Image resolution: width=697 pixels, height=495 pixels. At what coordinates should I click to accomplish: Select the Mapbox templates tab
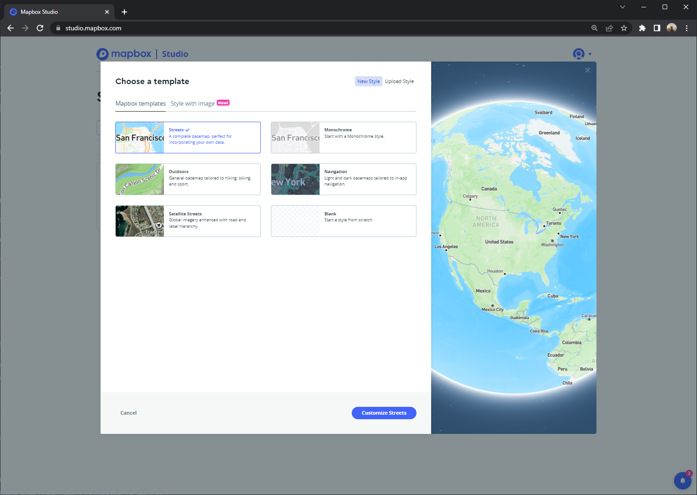click(x=141, y=104)
